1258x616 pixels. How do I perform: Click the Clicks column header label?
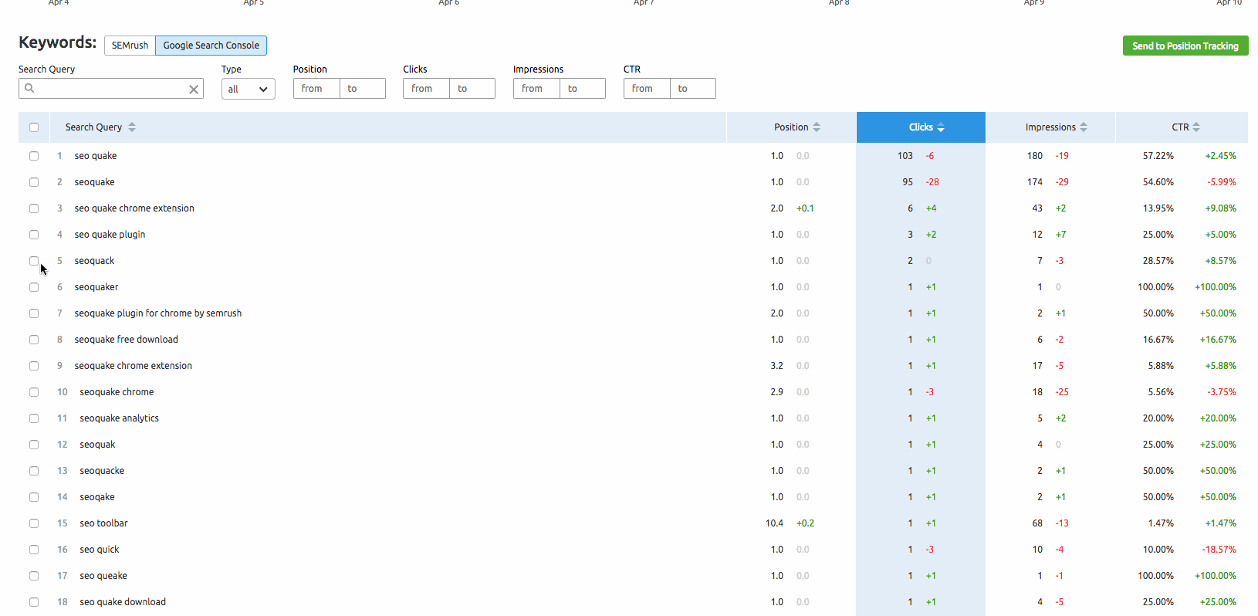921,127
